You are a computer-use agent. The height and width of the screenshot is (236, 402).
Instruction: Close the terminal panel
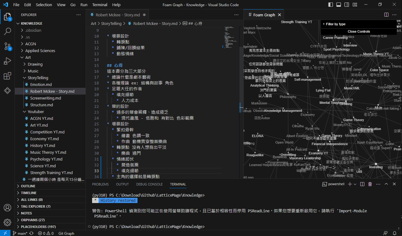pyautogui.click(x=394, y=184)
